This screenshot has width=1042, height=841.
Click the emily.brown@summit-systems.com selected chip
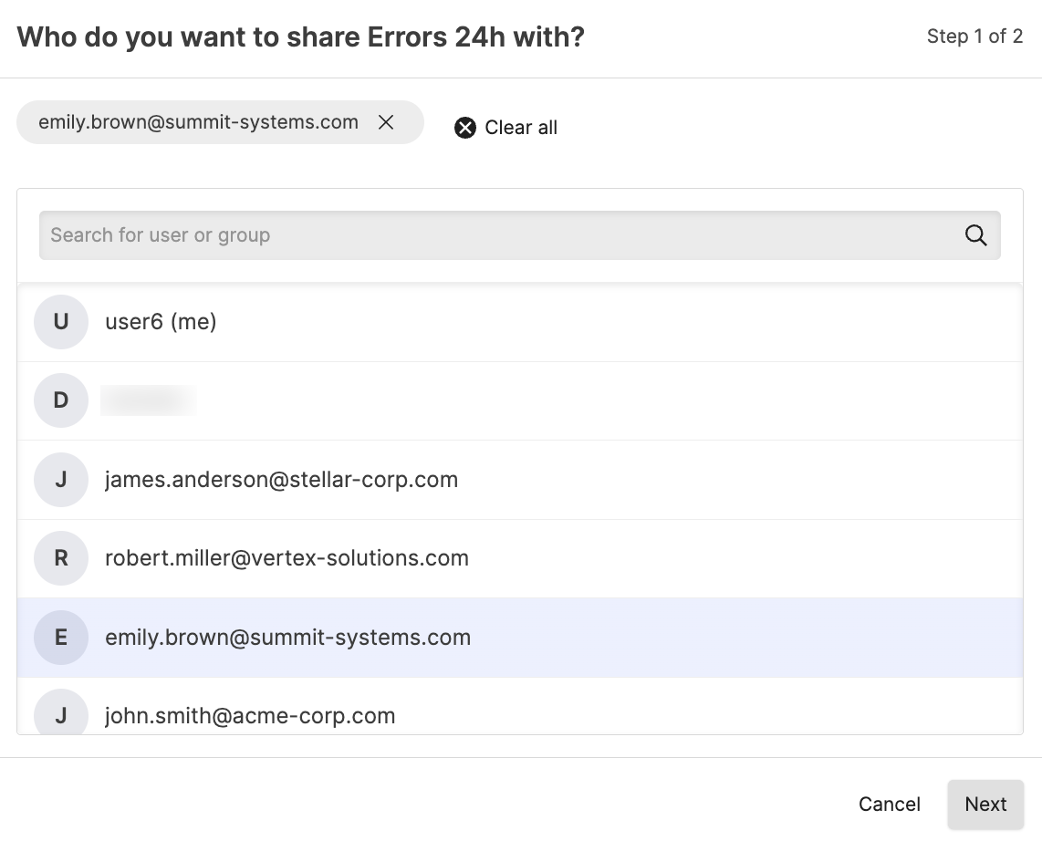198,122
